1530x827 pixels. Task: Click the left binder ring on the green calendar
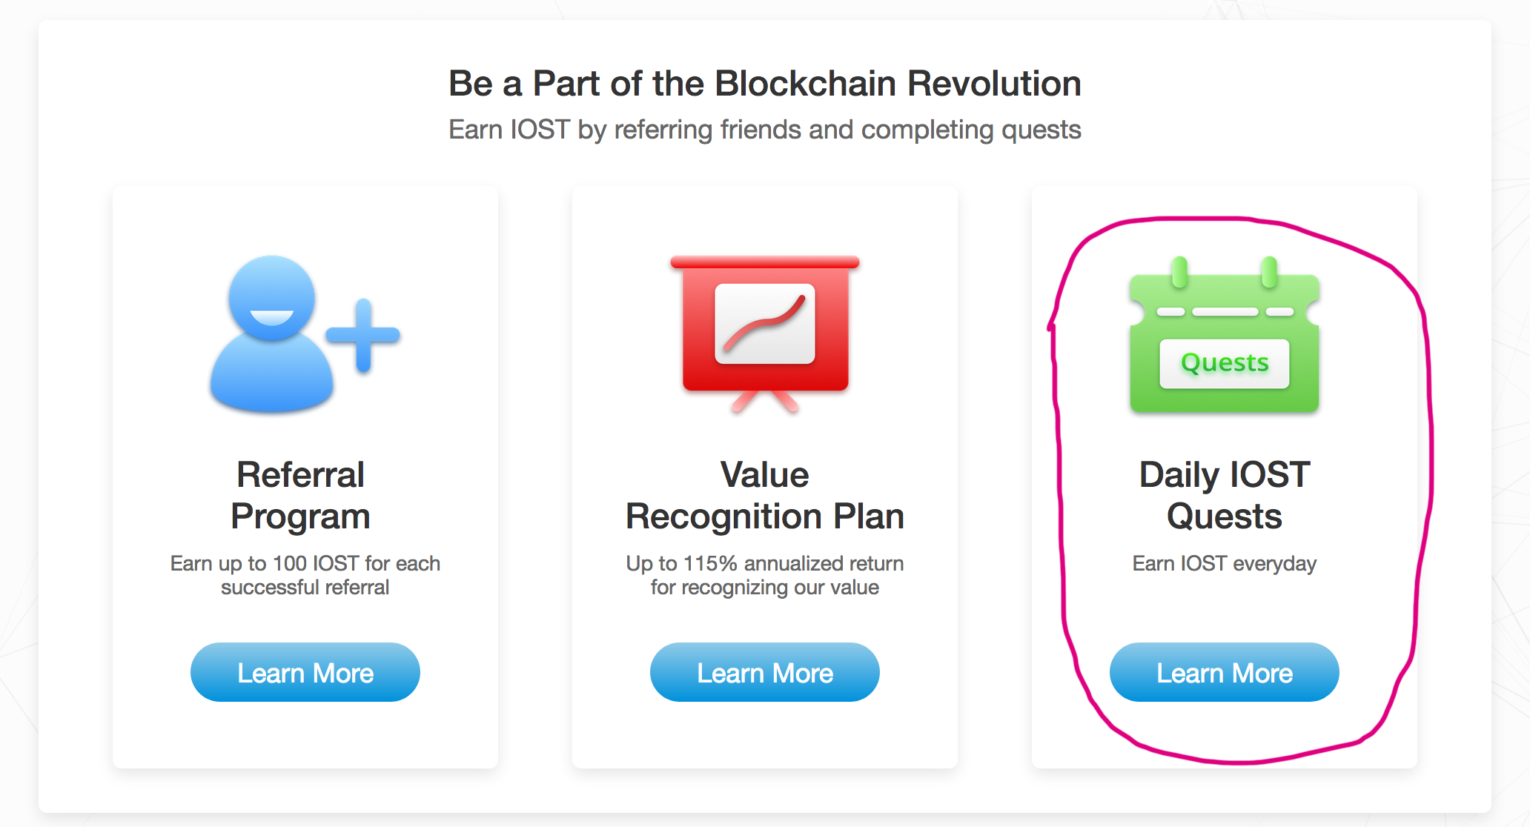click(x=1179, y=272)
